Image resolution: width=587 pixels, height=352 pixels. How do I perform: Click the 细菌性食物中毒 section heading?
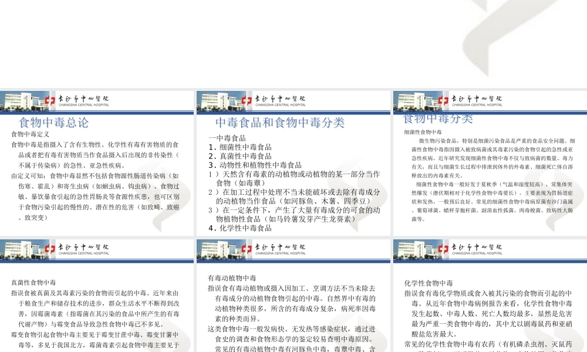(x=422, y=131)
